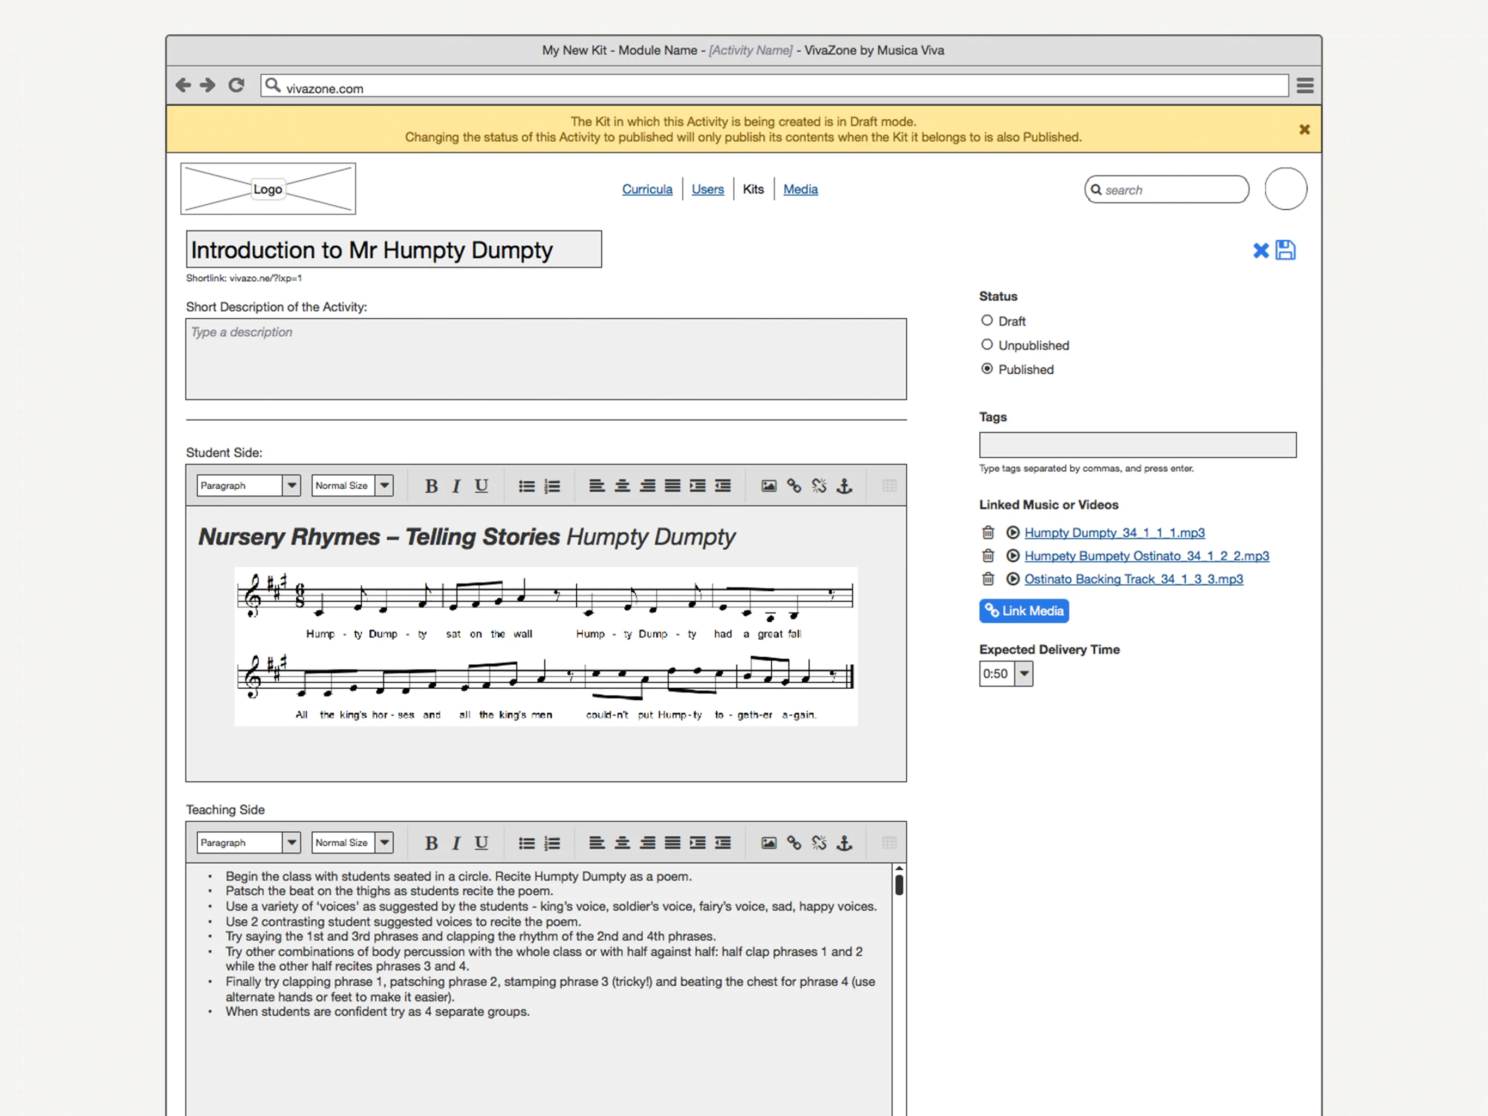Click the Teaching Side scrollbar thumb
The height and width of the screenshot is (1116, 1488).
(899, 884)
